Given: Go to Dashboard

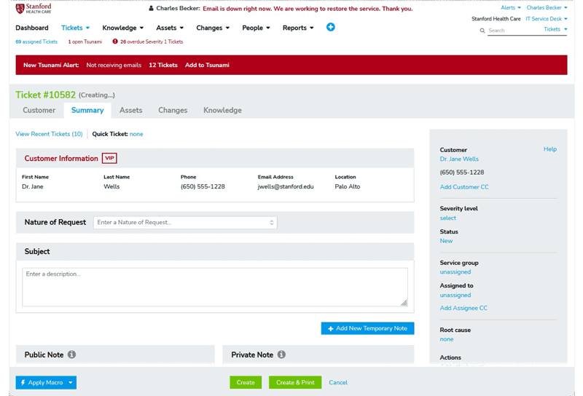Looking at the screenshot, I should pyautogui.click(x=32, y=28).
